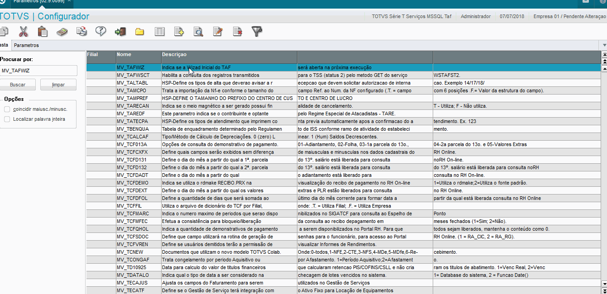Screen dimensions: 607x294
Task: Select the MV_TAFWSCT parameter row
Action: [343, 75]
